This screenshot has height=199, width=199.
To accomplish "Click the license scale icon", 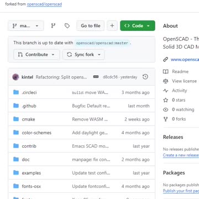I will [x=166, y=81].
